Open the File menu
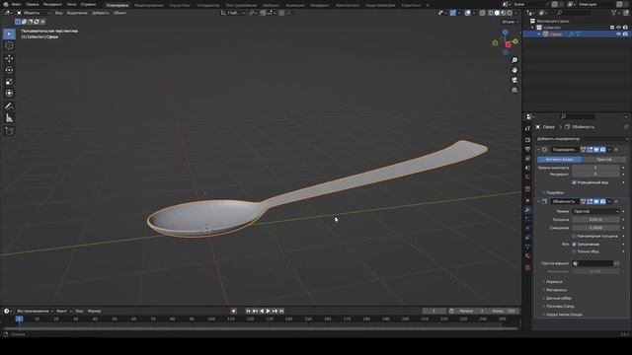The image size is (632, 355). pos(17,4)
